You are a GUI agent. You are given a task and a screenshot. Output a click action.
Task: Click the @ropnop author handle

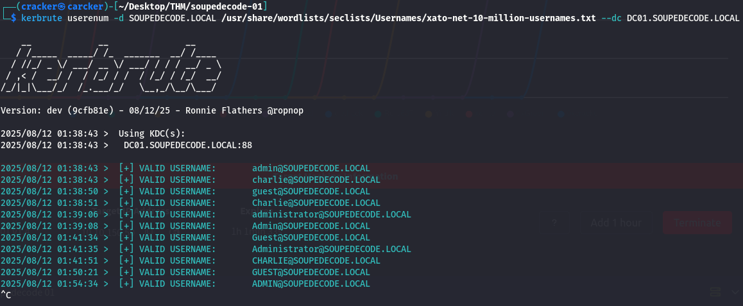[x=286, y=110]
